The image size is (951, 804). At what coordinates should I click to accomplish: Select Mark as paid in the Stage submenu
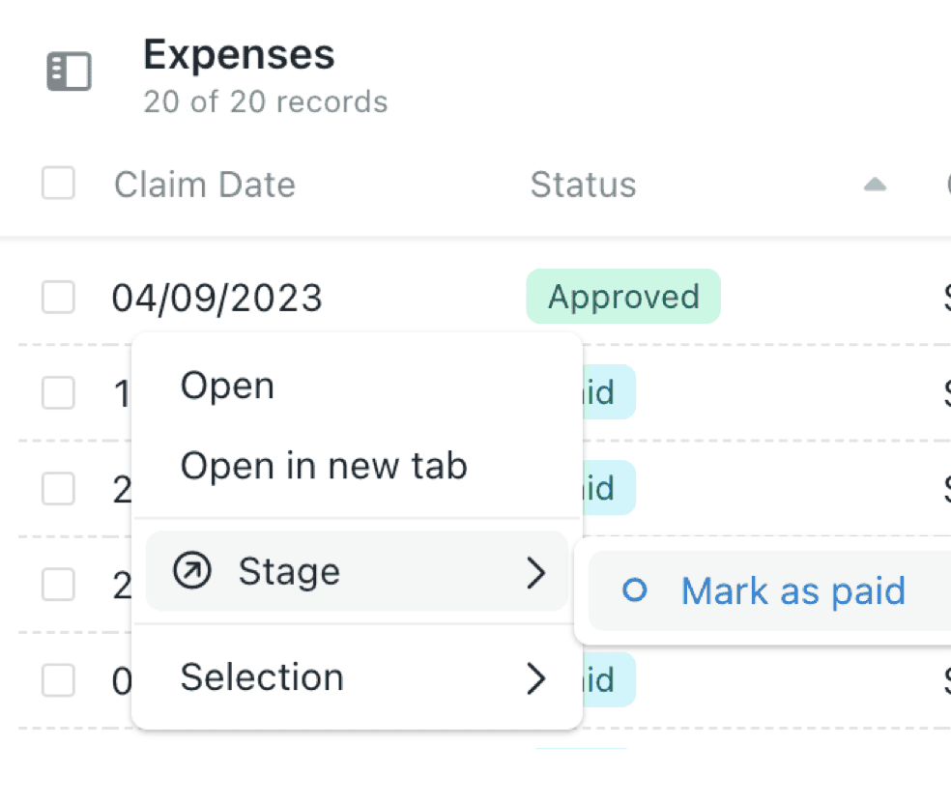click(792, 590)
